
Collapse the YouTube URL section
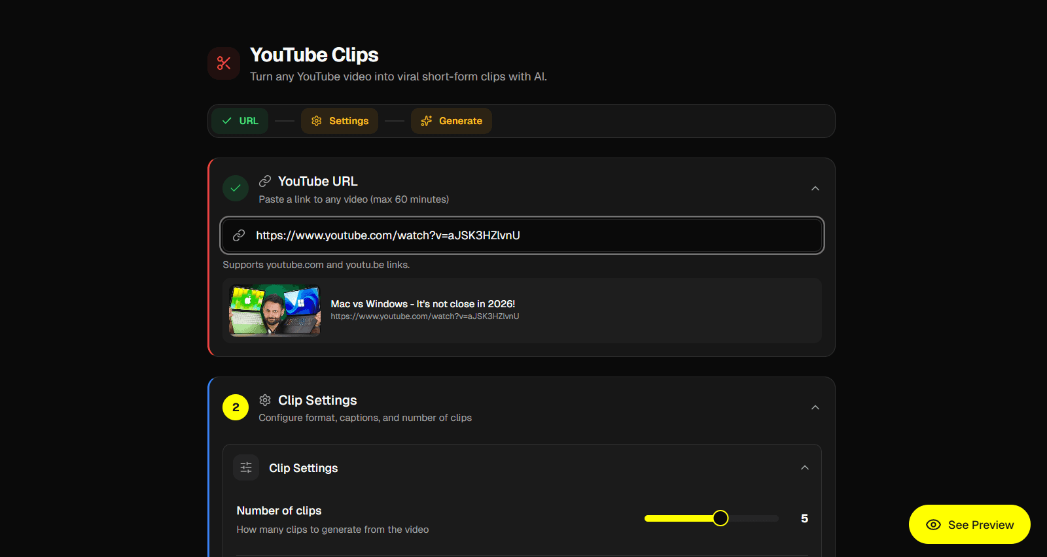815,188
